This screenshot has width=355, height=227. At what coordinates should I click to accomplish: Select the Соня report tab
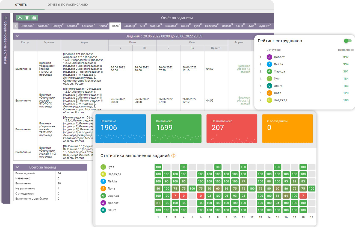(239, 26)
